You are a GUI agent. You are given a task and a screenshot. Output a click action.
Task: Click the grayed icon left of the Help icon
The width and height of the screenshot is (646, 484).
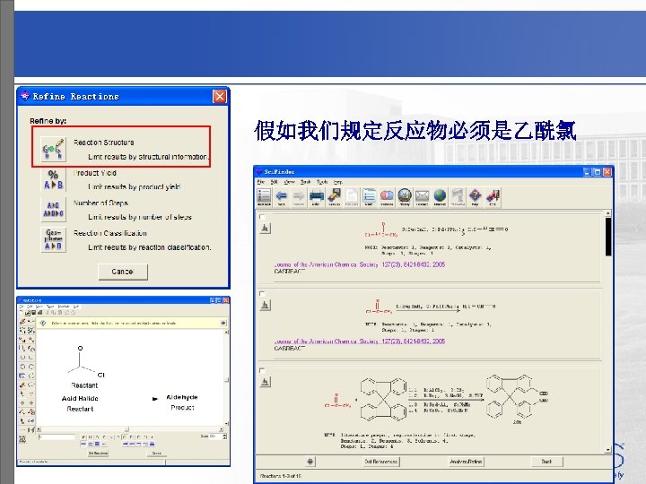pos(458,196)
